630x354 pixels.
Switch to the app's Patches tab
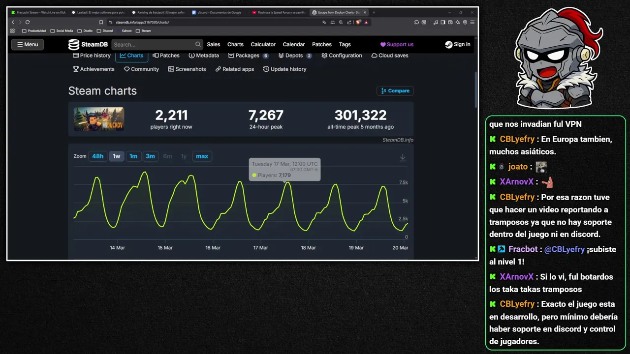click(166, 56)
